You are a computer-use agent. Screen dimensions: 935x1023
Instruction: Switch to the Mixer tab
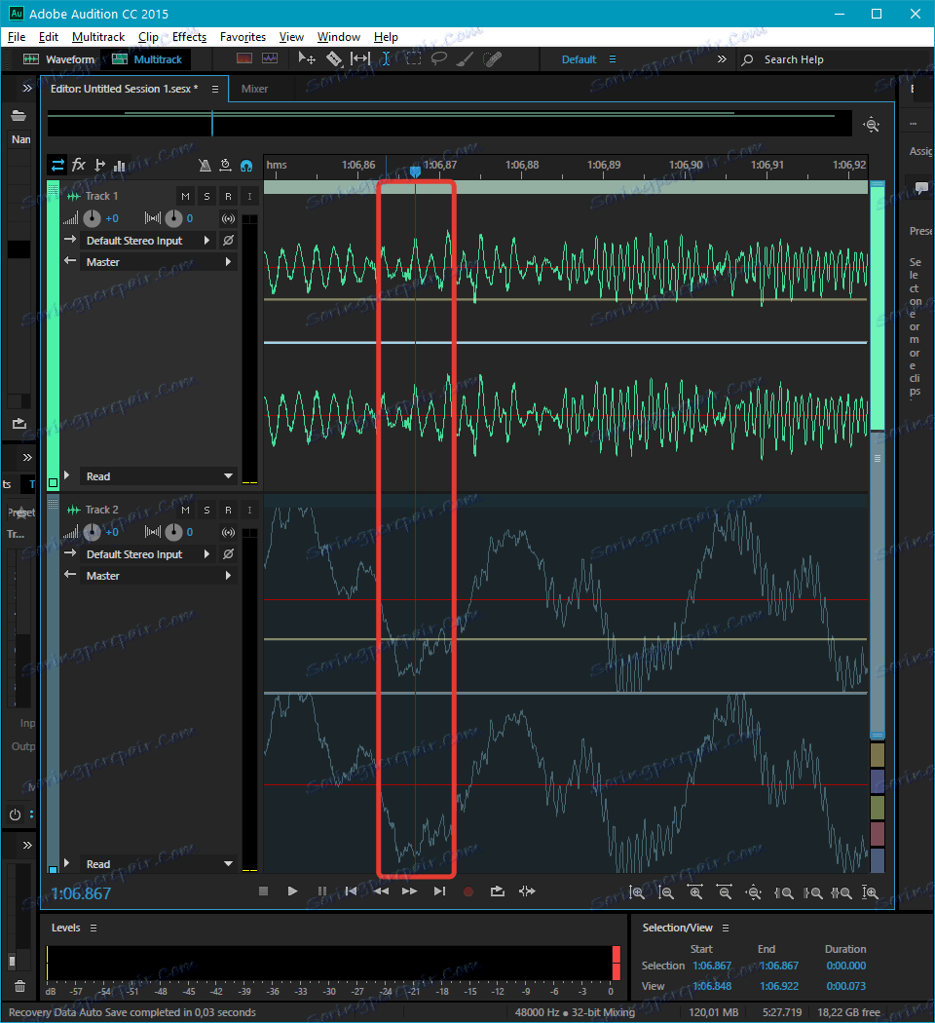pos(254,89)
